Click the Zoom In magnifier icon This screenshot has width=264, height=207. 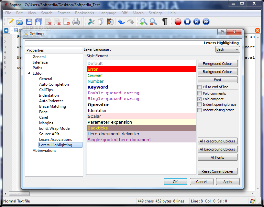click(144, 22)
